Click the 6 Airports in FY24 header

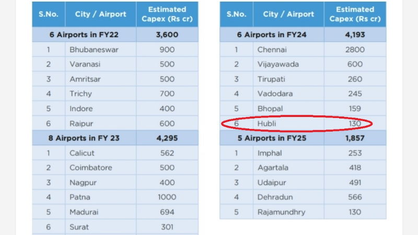tap(272, 34)
